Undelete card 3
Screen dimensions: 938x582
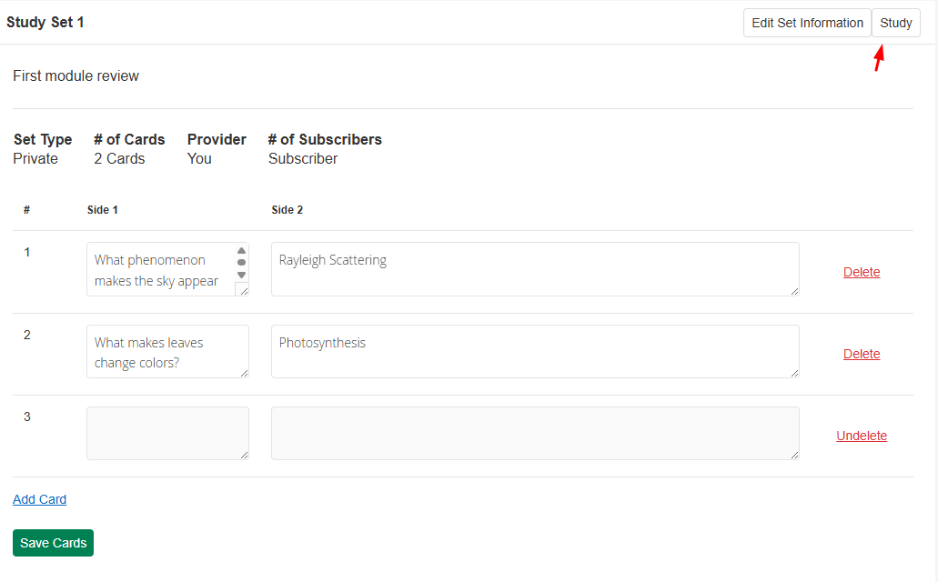862,436
